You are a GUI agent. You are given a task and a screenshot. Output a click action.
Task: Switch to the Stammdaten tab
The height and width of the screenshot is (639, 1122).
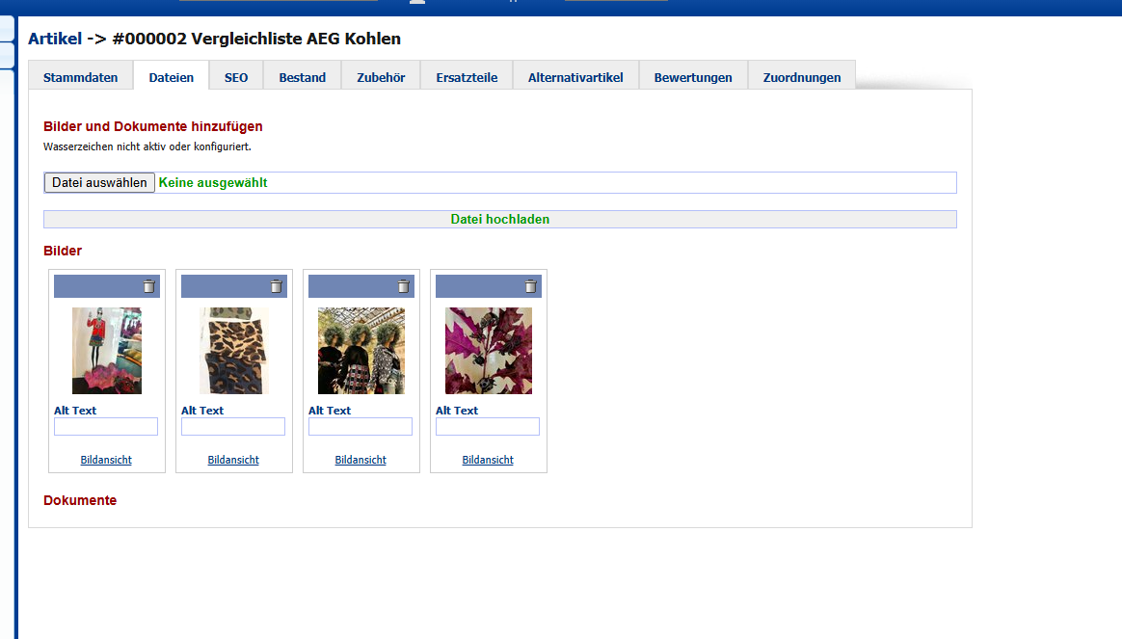click(x=81, y=77)
